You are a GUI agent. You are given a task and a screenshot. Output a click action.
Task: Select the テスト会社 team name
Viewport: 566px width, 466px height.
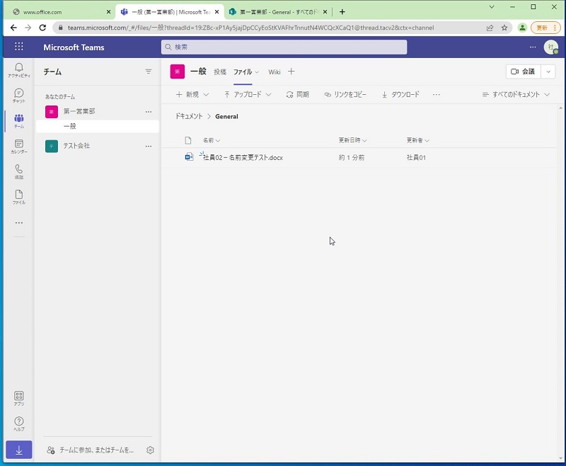[x=76, y=146]
